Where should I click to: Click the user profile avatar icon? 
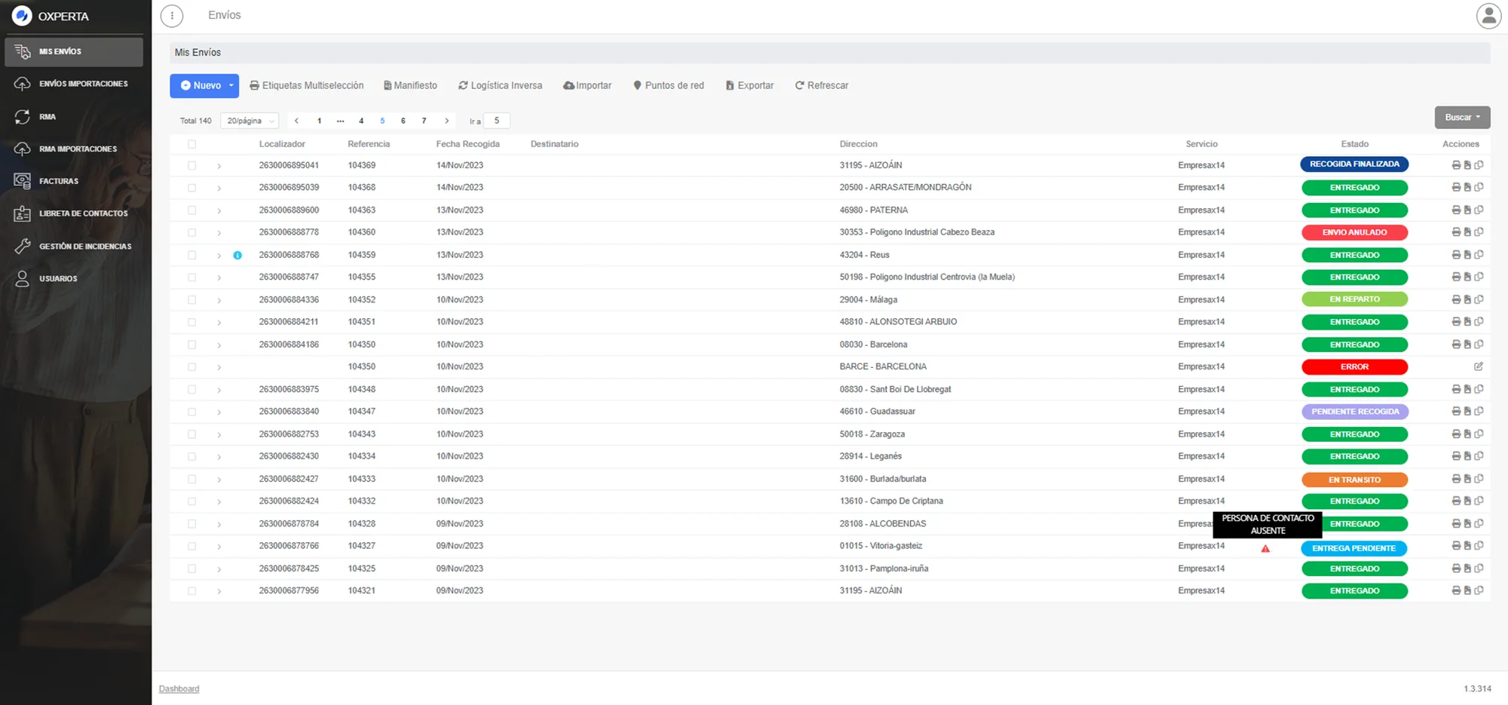coord(1488,16)
